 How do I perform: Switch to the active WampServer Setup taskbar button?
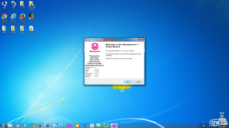click(x=114, y=126)
